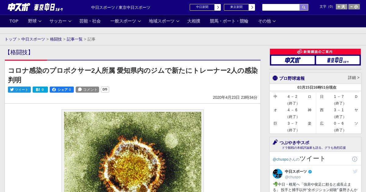Open 東京中日スポーツ subscription banner button

[x=338, y=60]
